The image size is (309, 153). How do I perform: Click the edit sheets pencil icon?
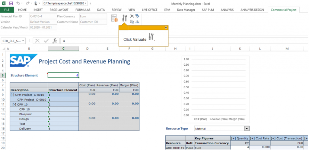[137, 16]
